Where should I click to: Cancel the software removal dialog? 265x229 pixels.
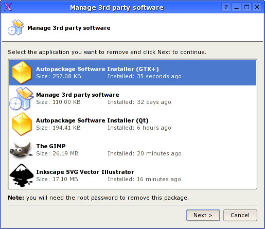click(240, 215)
